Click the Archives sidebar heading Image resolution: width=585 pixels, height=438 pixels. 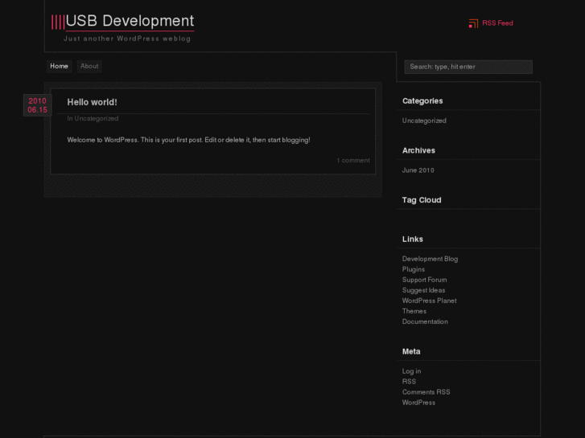point(418,150)
